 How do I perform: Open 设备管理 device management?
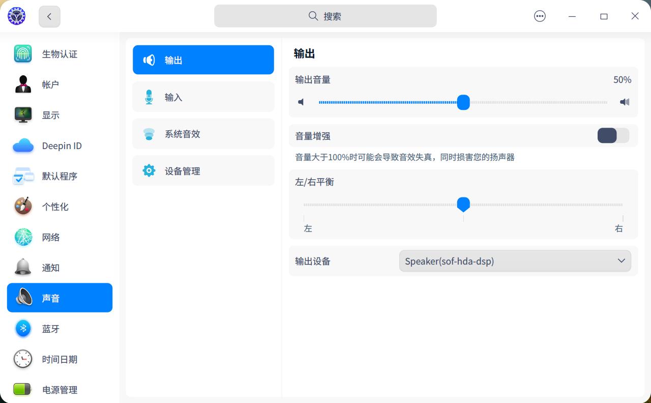[x=203, y=170]
